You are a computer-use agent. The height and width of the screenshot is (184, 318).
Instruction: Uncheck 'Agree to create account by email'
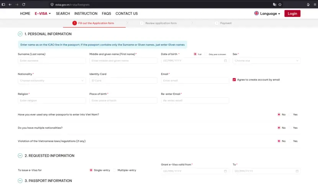(x=234, y=80)
